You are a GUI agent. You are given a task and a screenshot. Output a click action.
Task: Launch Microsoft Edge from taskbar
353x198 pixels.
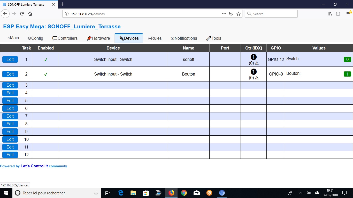[121, 193]
